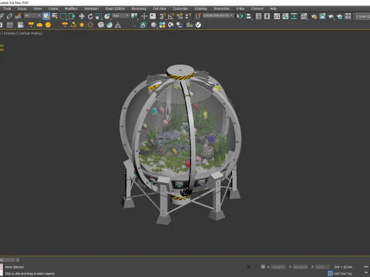370x277 pixels.
Task: Click the yellow V-Ray dome light icon
Action: click(39, 25)
